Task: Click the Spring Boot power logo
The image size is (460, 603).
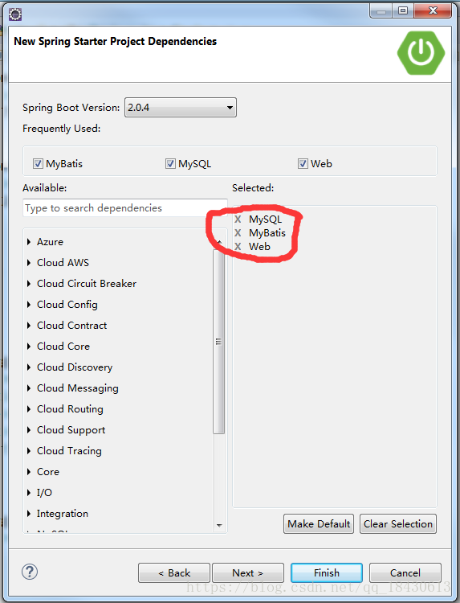Action: [421, 53]
